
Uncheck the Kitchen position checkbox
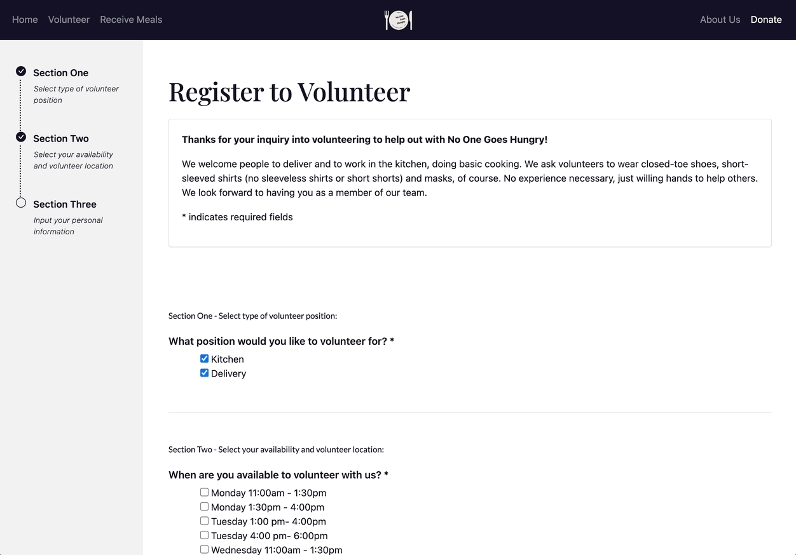(x=204, y=359)
